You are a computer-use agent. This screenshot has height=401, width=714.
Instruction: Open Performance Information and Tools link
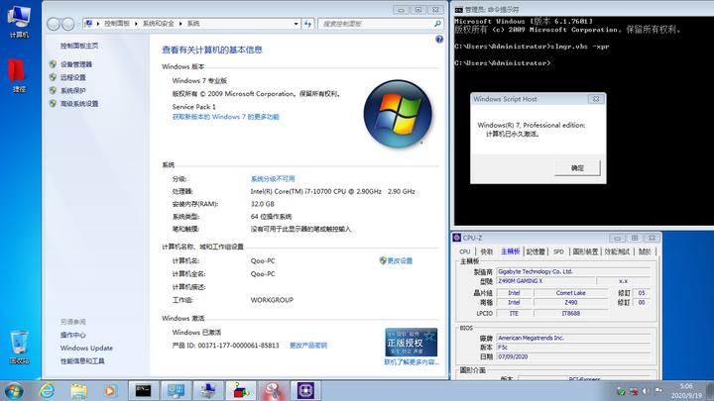coord(82,361)
